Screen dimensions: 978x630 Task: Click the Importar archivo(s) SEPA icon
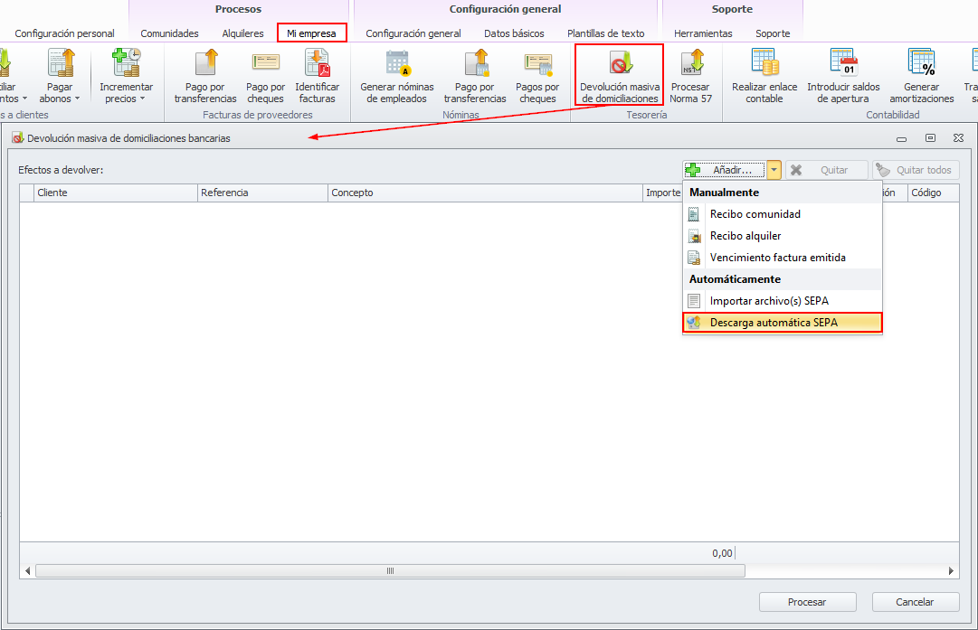694,301
